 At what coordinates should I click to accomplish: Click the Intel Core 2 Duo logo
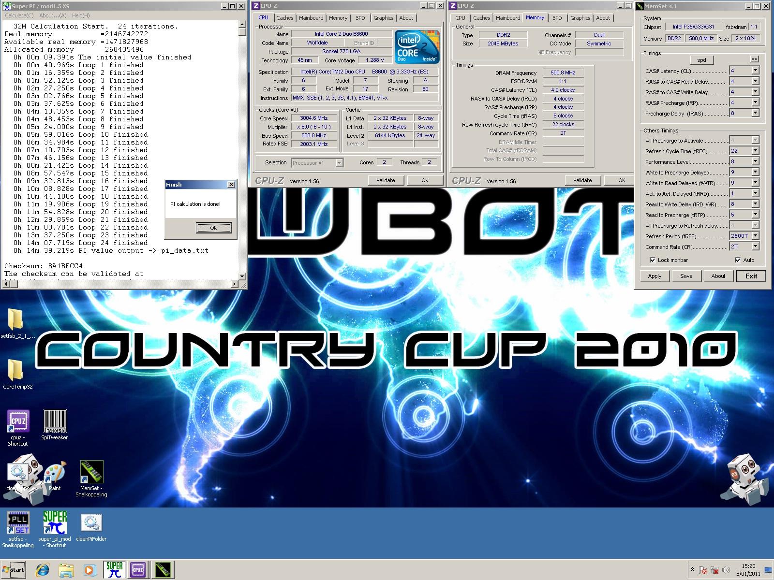point(417,47)
